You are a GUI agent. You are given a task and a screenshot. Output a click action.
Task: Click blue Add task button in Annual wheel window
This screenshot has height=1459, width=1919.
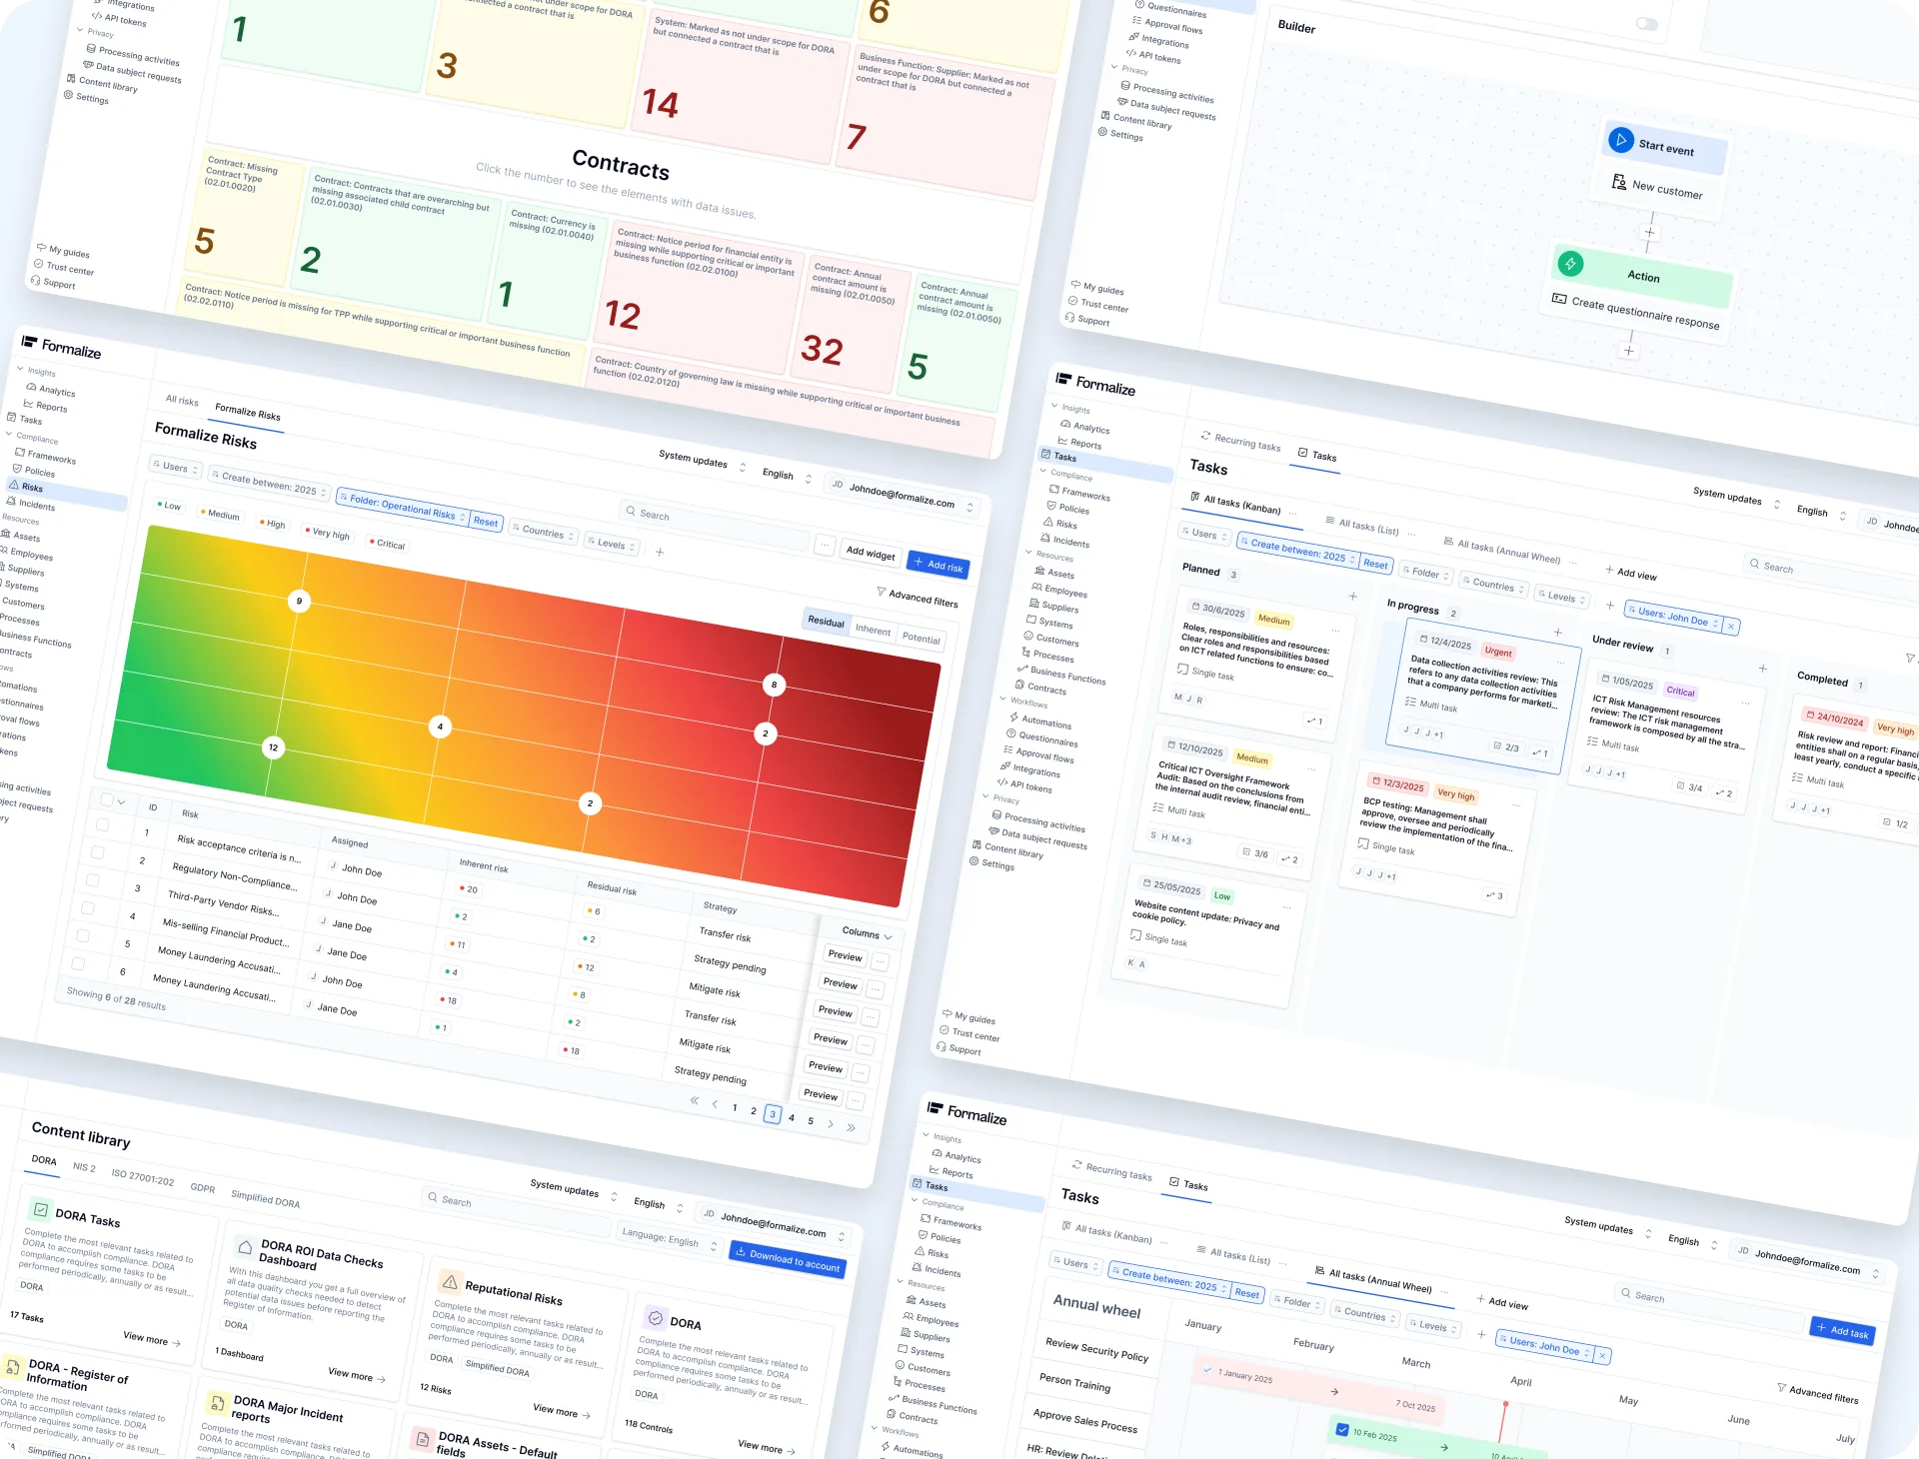(1842, 1330)
